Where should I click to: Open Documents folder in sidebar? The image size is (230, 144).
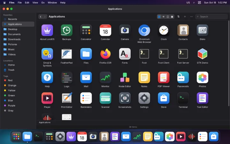18,34
